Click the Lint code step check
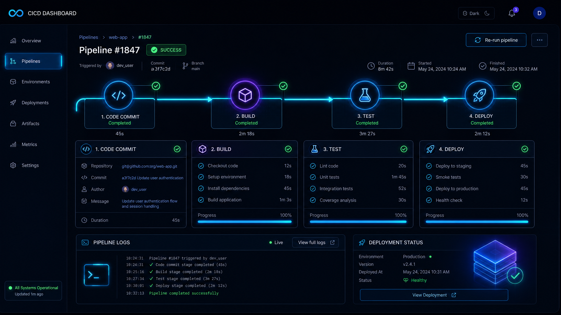The image size is (561, 315). [313, 166]
